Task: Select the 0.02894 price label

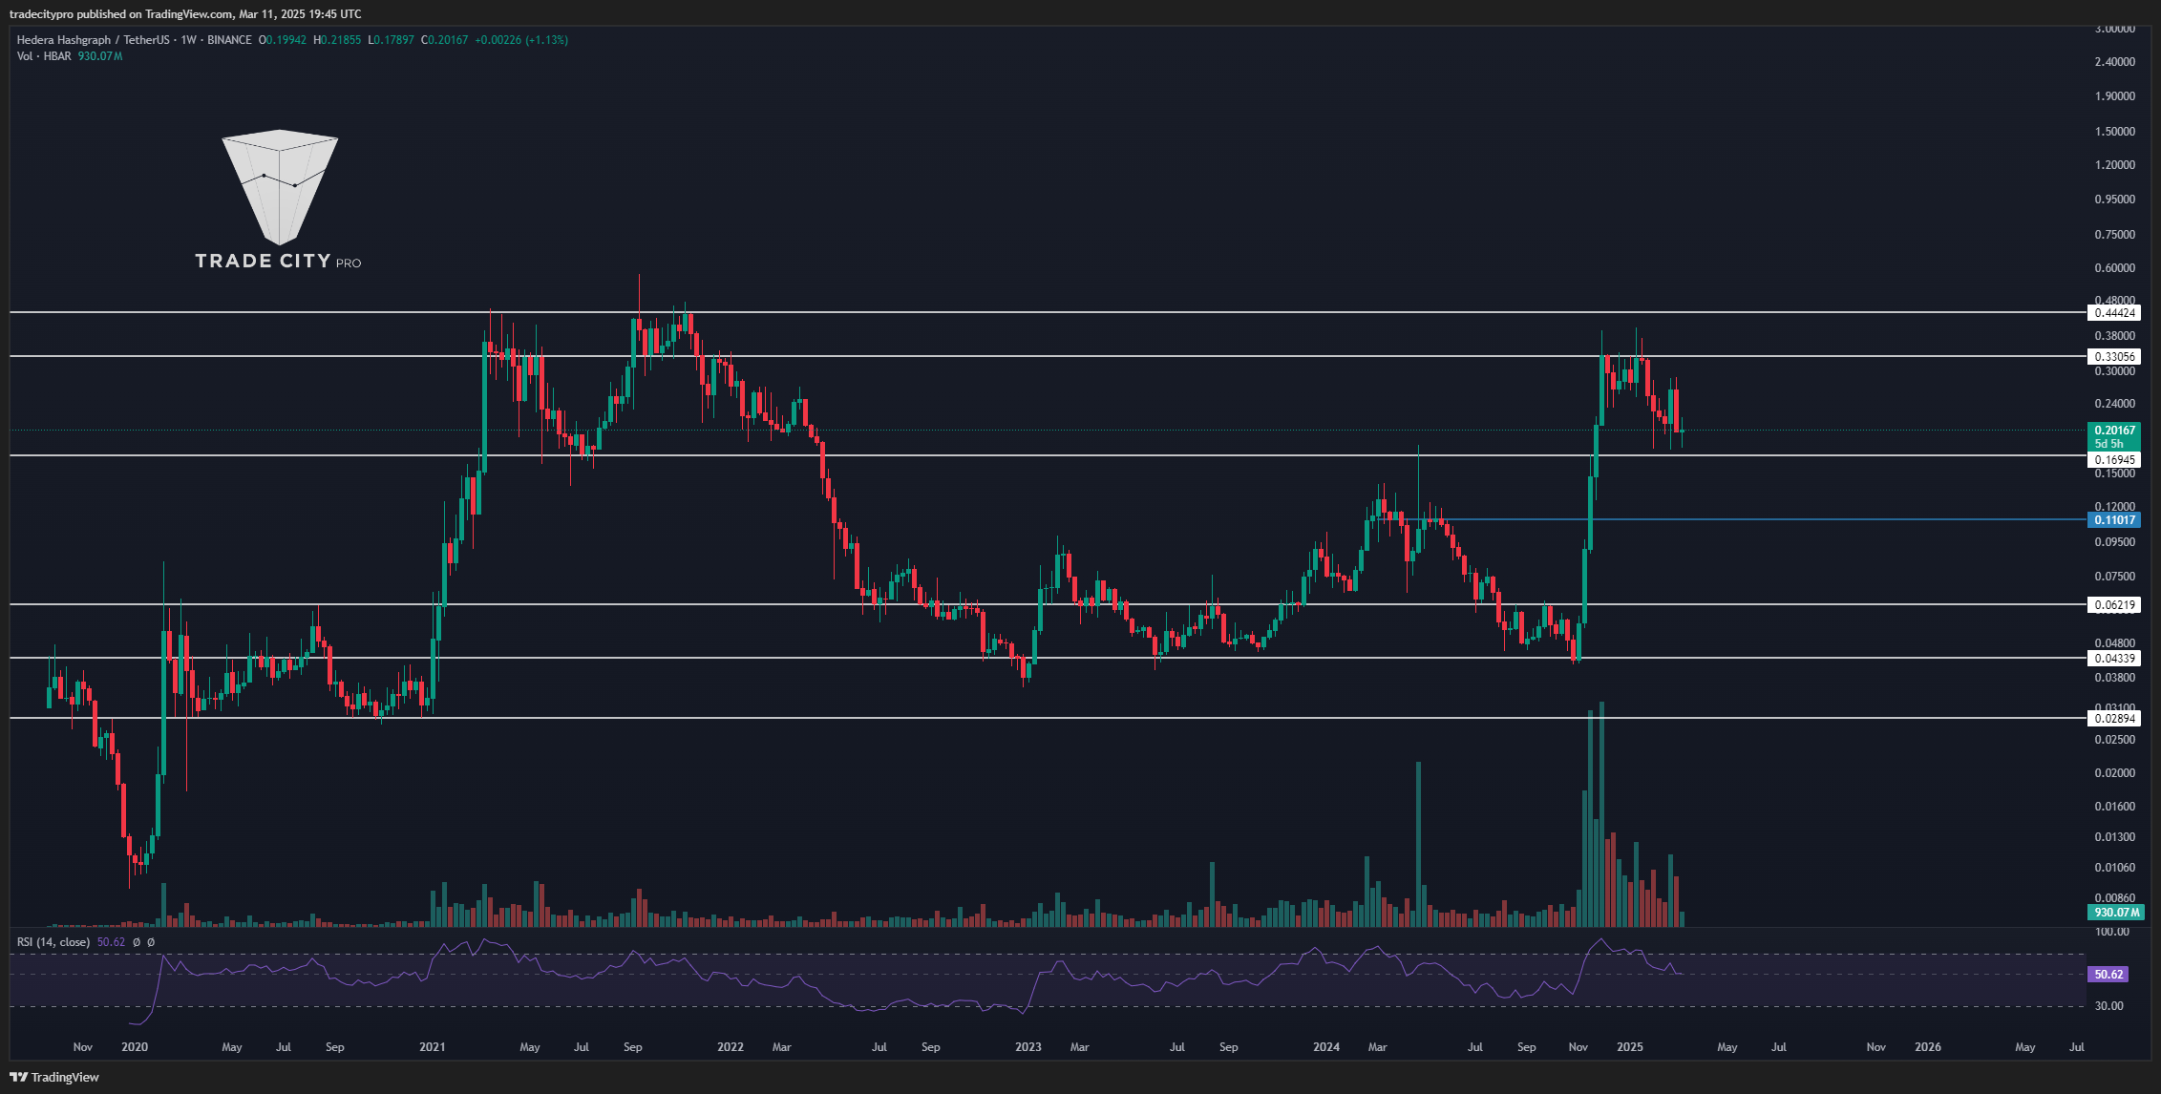Action: [2114, 719]
